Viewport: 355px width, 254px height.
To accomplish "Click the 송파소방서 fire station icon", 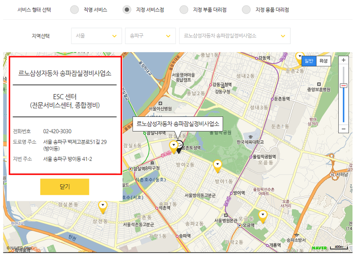I will pos(296,235).
